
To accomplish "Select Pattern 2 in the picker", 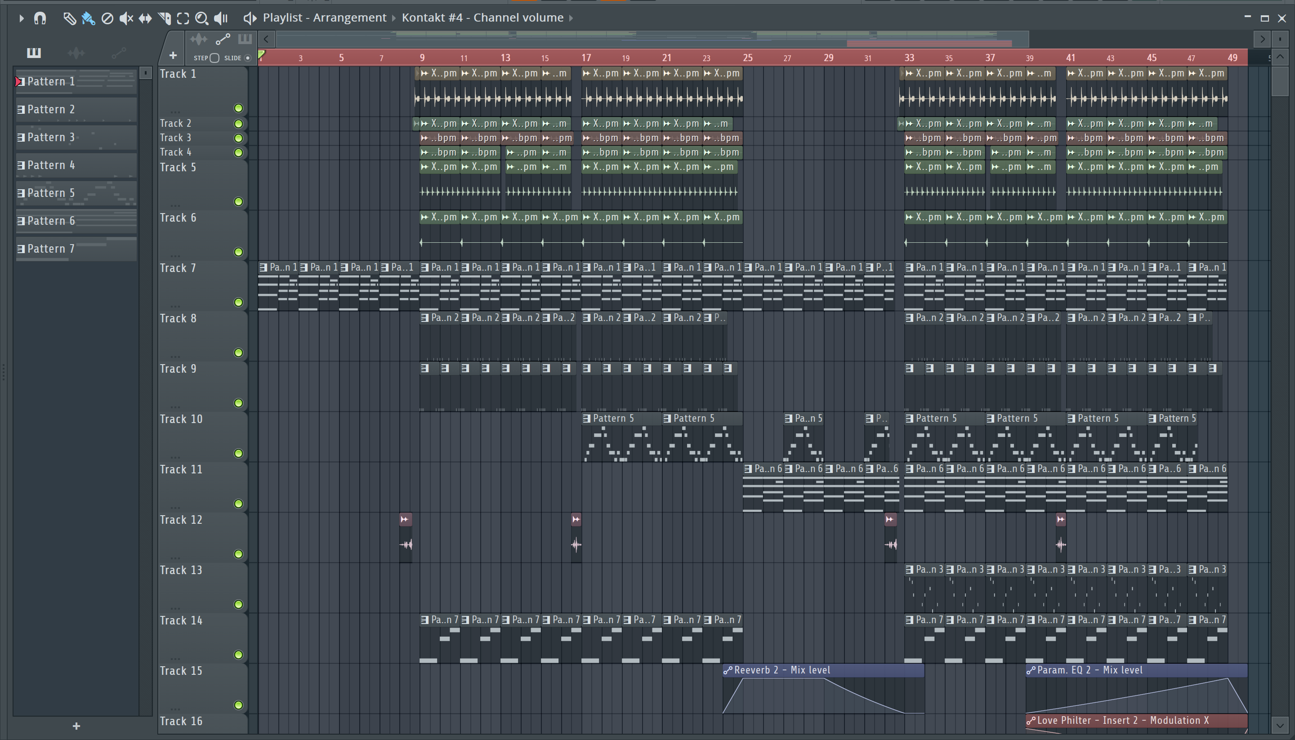I will (x=76, y=109).
